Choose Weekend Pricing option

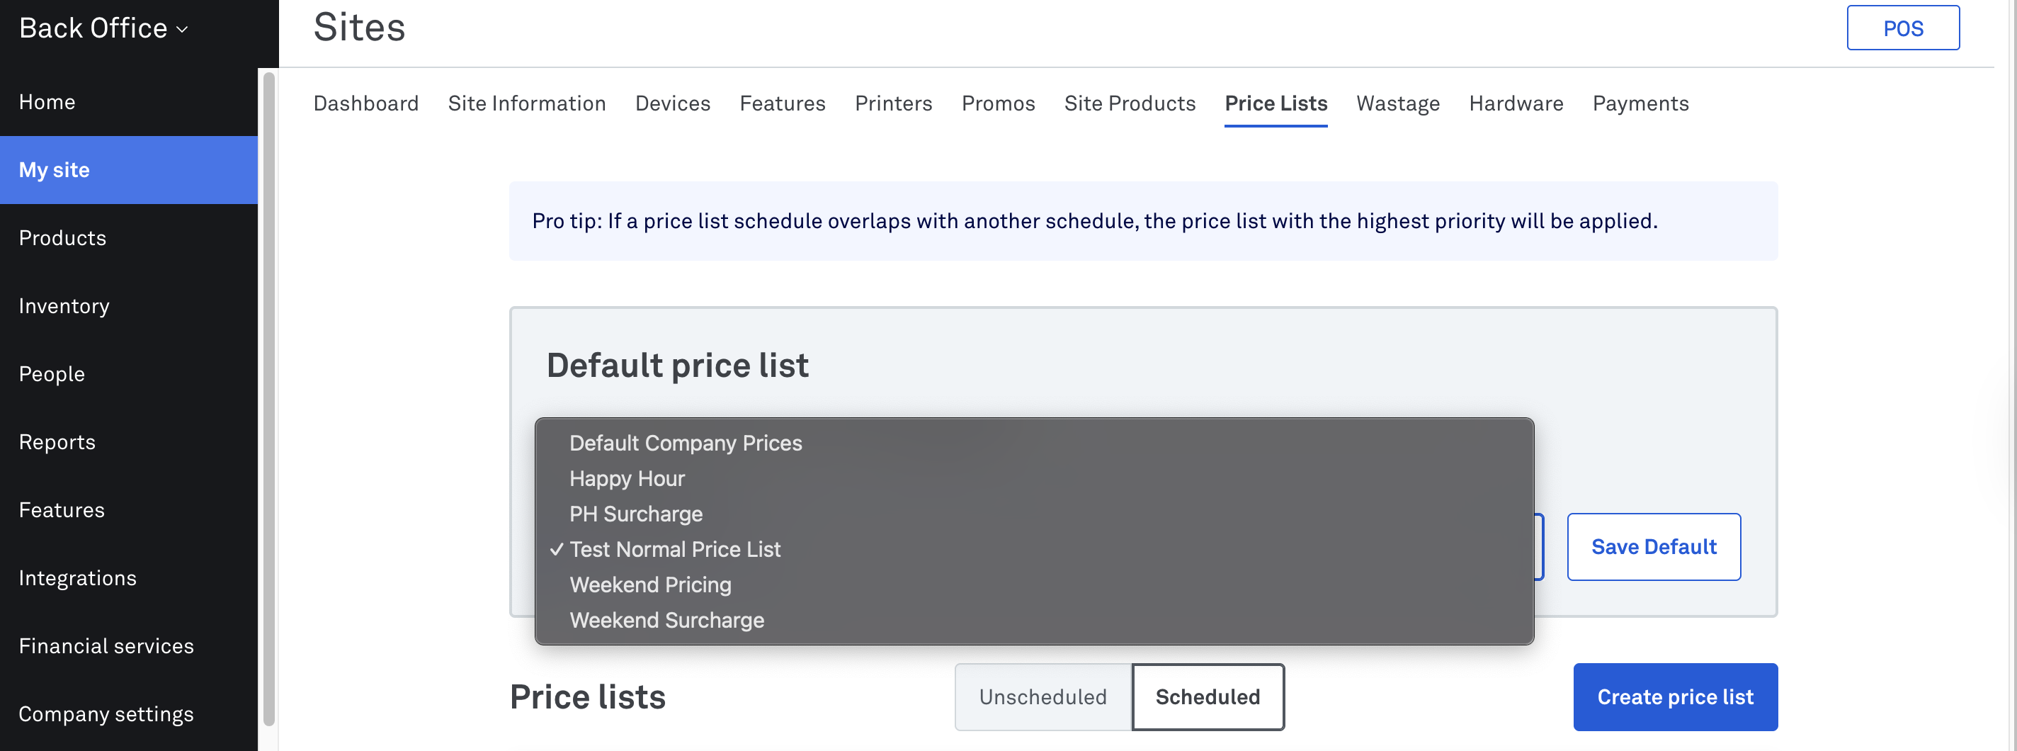(1033, 585)
